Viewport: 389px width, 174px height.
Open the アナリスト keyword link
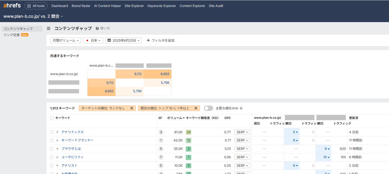(x=69, y=166)
